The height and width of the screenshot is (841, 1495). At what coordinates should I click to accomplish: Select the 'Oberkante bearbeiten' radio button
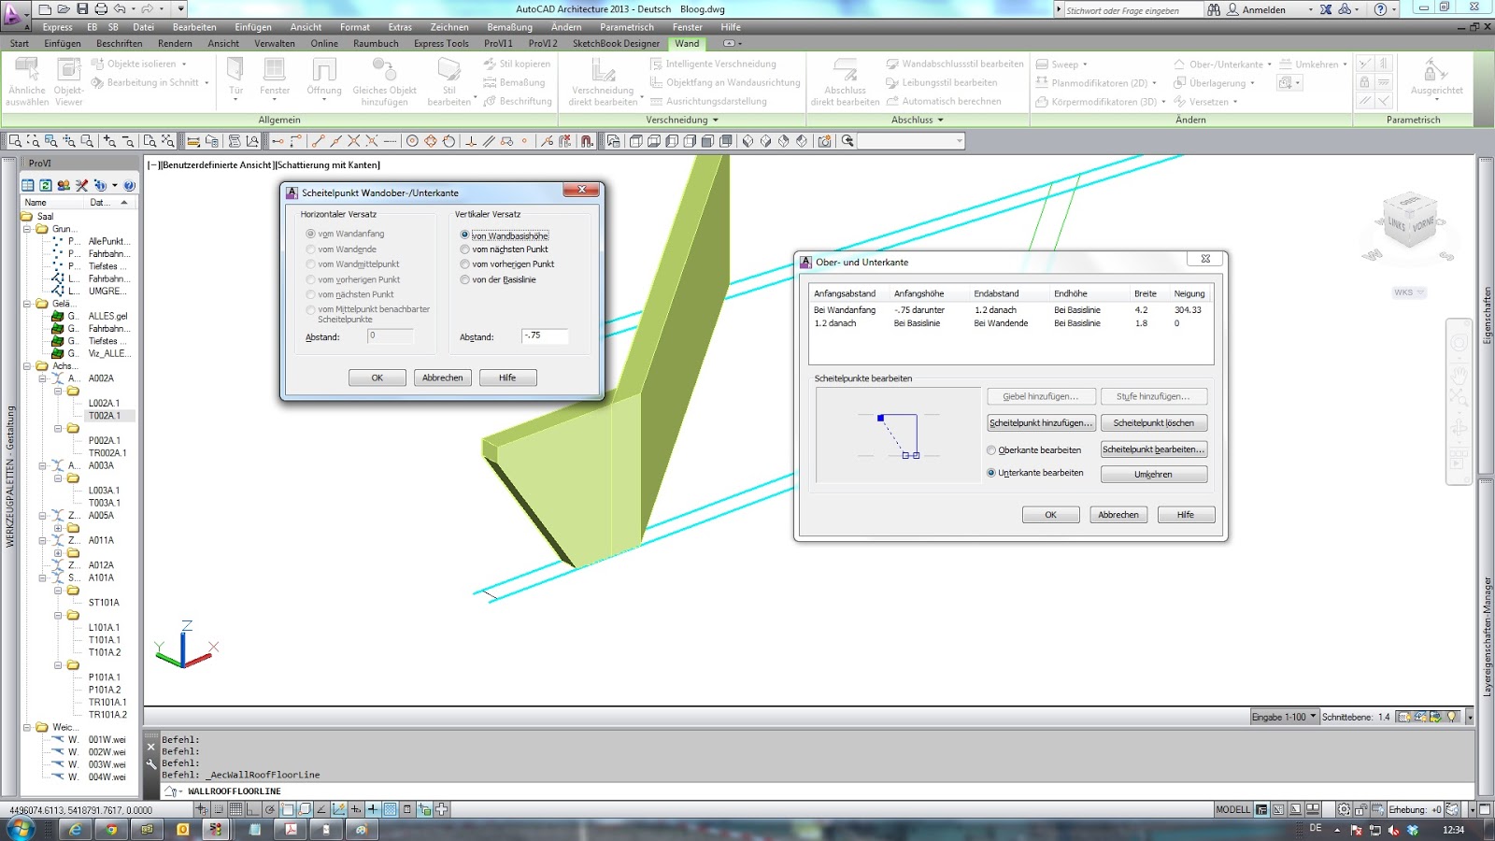[991, 450]
